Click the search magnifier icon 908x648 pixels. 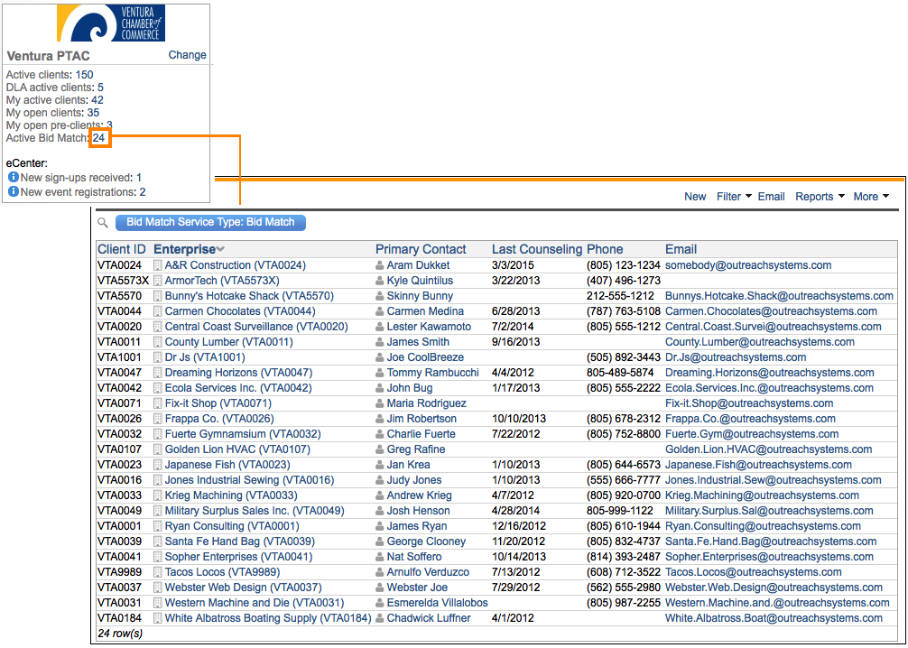(103, 223)
